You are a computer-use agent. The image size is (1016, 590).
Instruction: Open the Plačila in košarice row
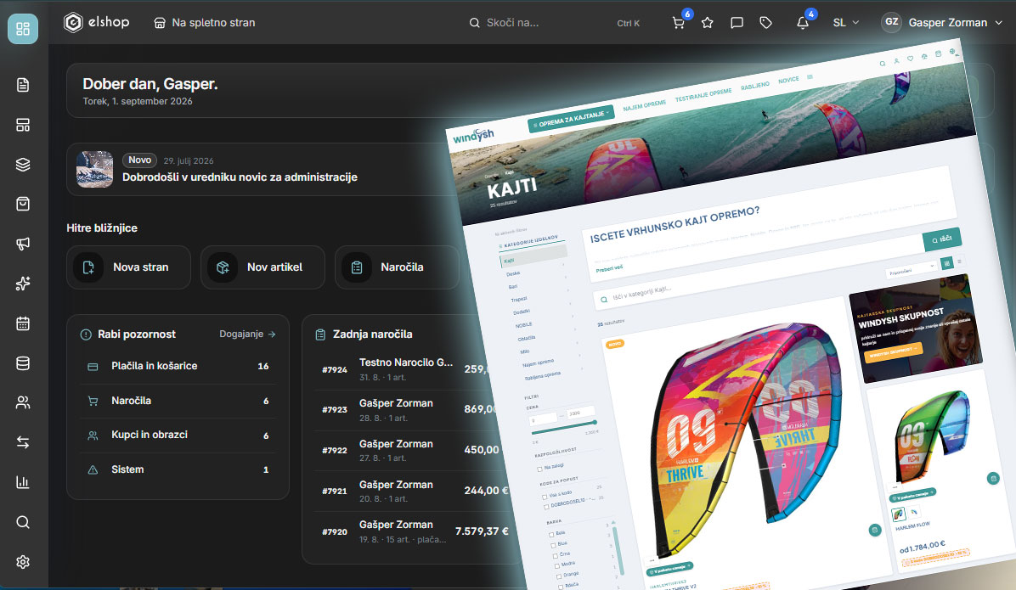[x=178, y=366]
